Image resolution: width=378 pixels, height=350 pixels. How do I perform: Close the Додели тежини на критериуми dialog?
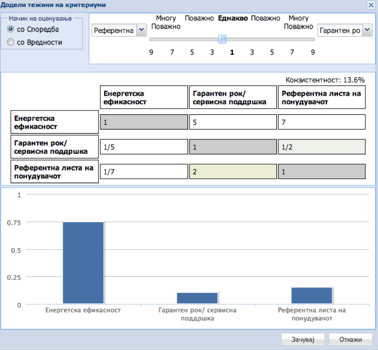pos(371,5)
